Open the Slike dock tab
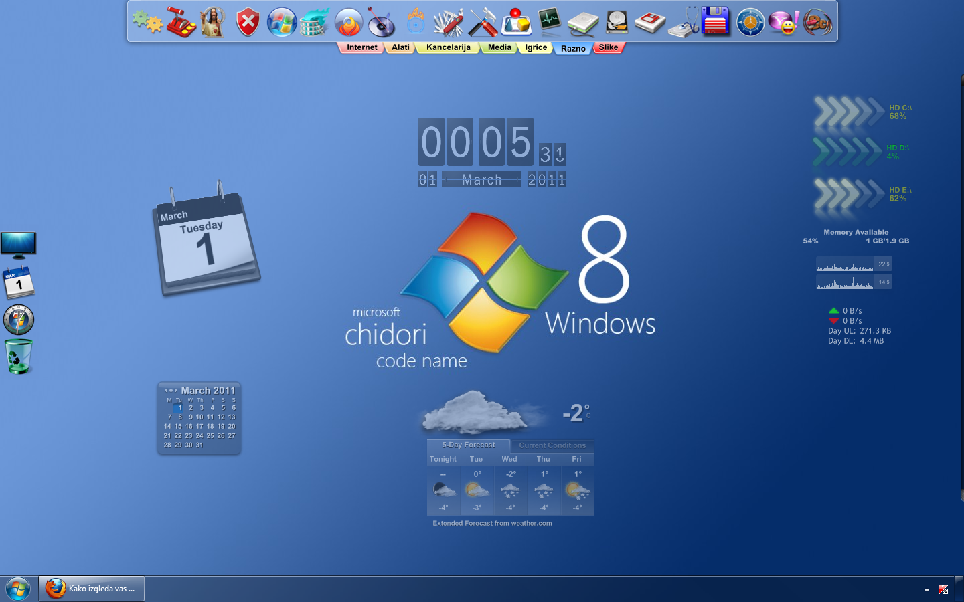Image resolution: width=964 pixels, height=602 pixels. point(608,47)
